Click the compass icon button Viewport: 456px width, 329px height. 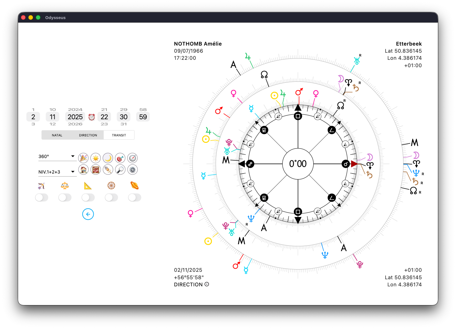132,158
